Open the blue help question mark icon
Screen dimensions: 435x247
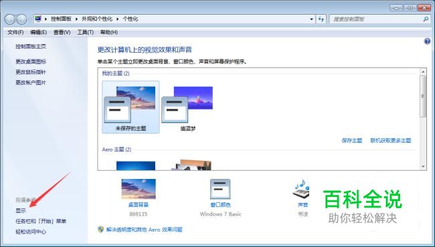(x=427, y=41)
